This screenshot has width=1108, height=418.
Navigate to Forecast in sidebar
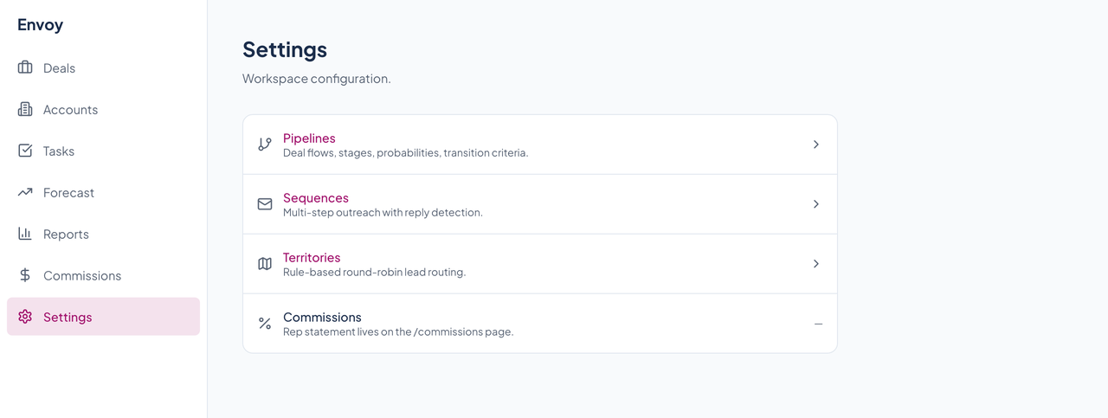[103, 192]
